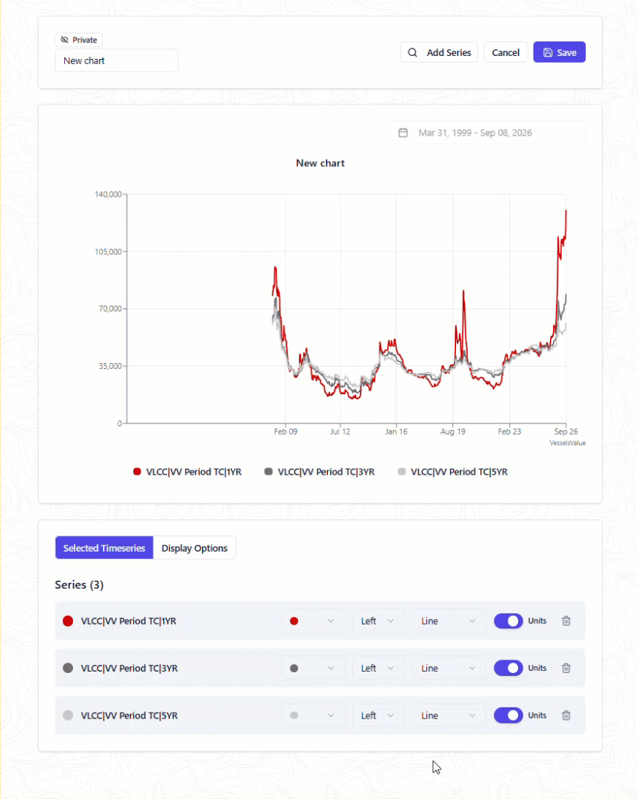Click the calendar icon beside the date range

pos(403,133)
